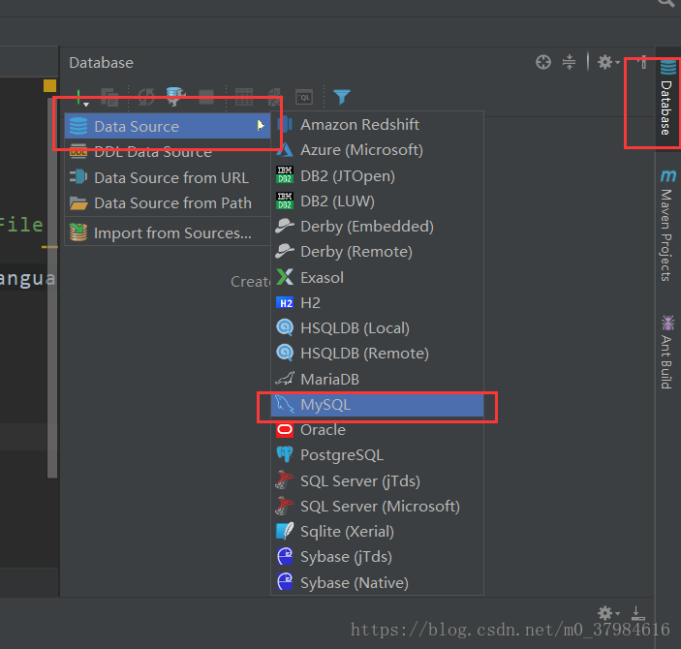This screenshot has height=649, width=681.
Task: Select Sybase (jTds) data source
Action: [377, 556]
